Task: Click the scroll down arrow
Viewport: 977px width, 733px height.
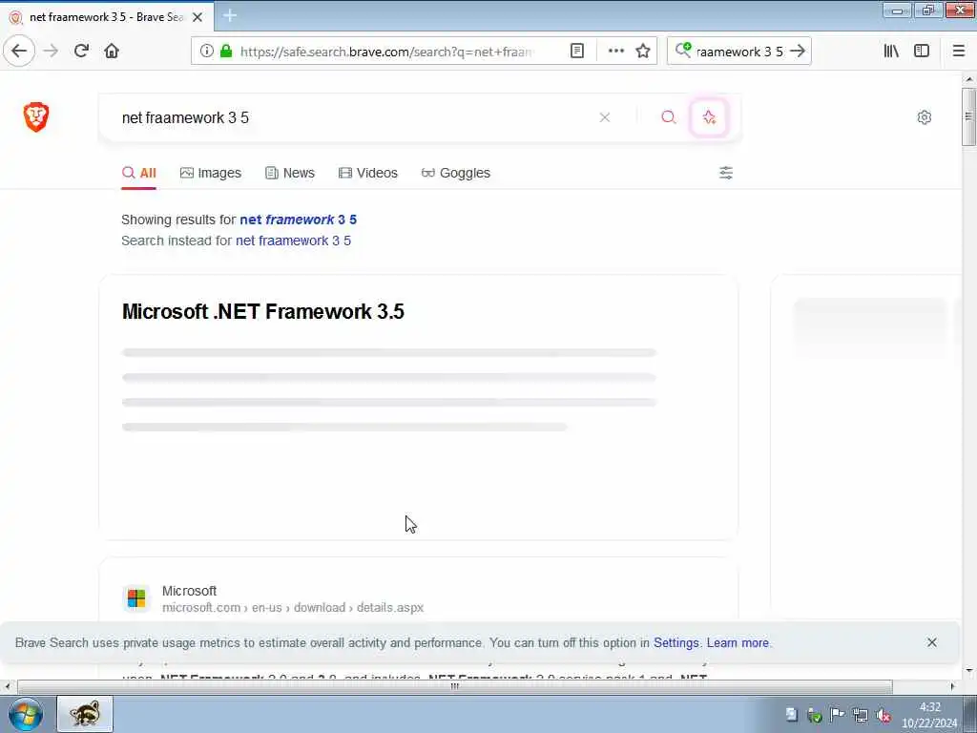Action: [969, 671]
